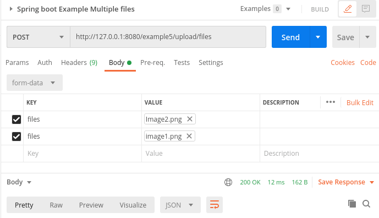Open the POST method dropdown

[x=39, y=37]
